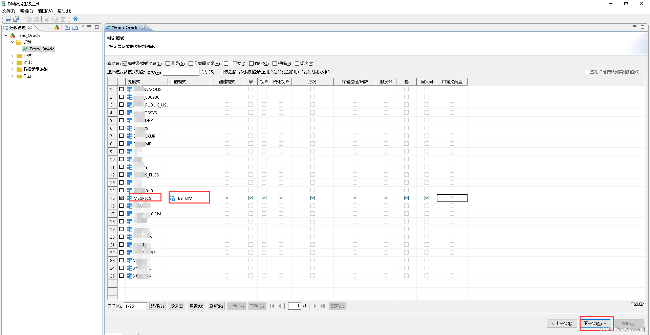This screenshot has height=335, width=650.
Task: Select the 迁移管理 tab
Action: click(x=17, y=27)
